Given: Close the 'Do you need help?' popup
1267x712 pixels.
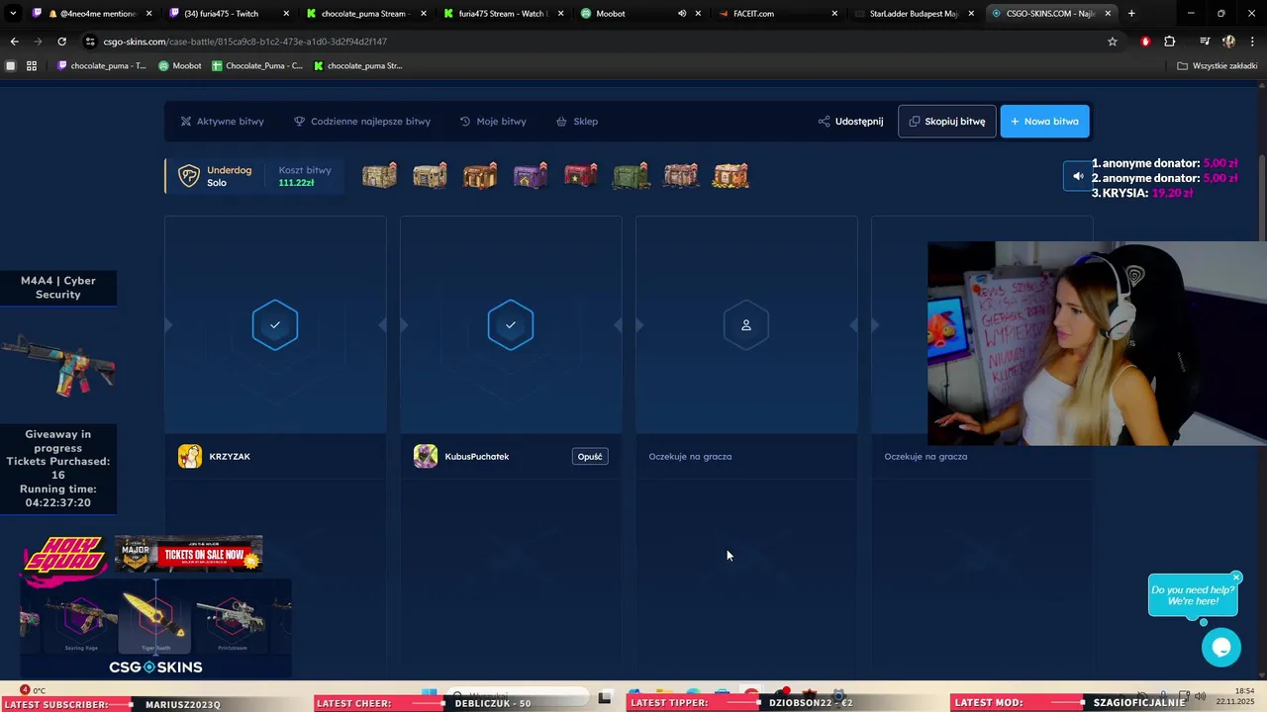Looking at the screenshot, I should tap(1236, 578).
